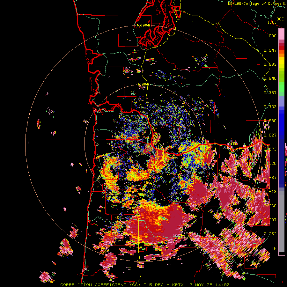
Task: Click the yellow segment of the color bar
Action: 282,63
